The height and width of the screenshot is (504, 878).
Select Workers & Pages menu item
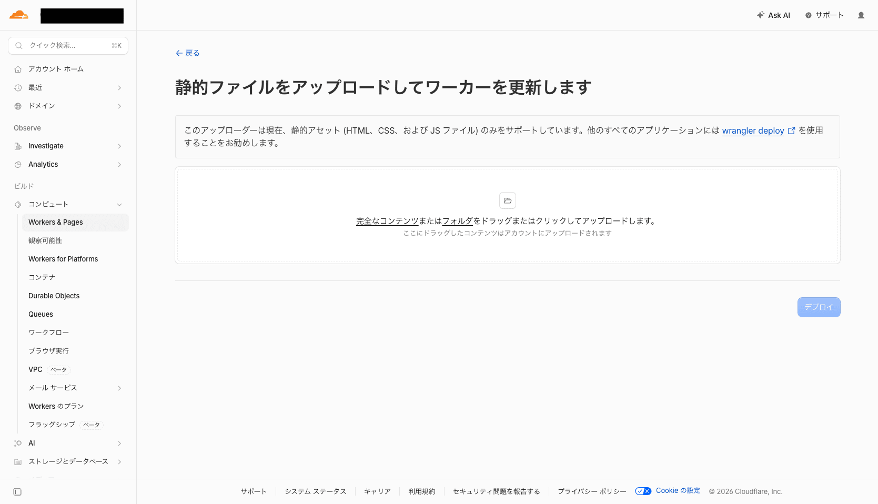click(x=75, y=223)
